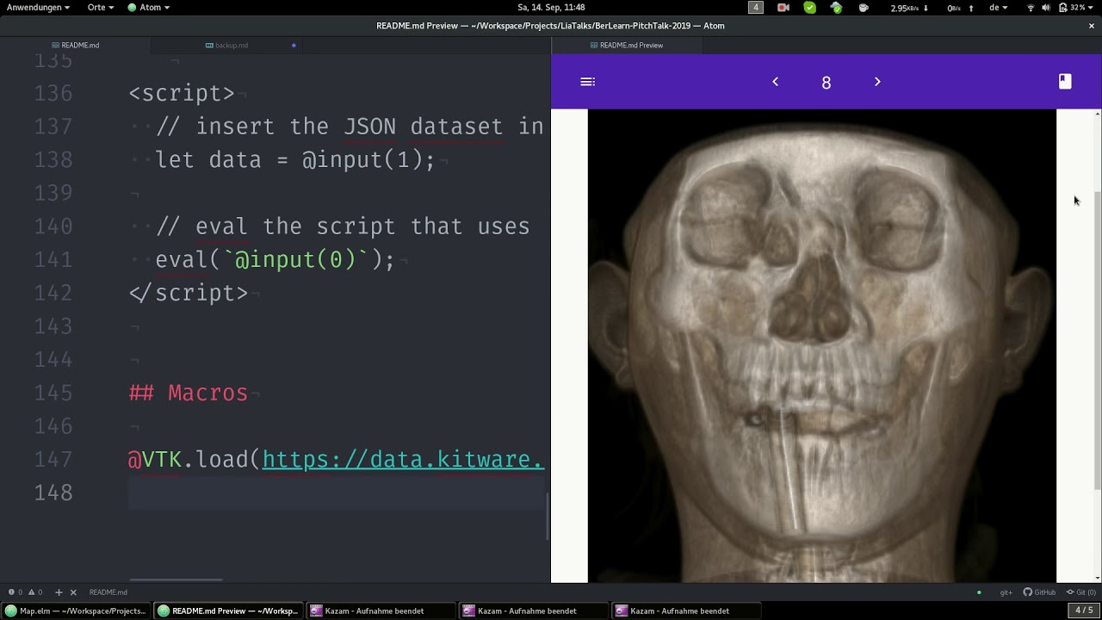Click the book mode icon in the purple header
Viewport: 1102px width, 620px height.
(1065, 81)
